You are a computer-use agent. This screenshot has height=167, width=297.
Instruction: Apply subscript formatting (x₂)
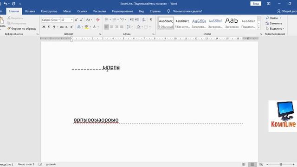[x=67, y=27]
